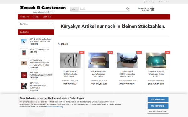Viewport: 188px width, 117px height.
Task: Click the Bestseller panel heading
Action: [x=36, y=32]
